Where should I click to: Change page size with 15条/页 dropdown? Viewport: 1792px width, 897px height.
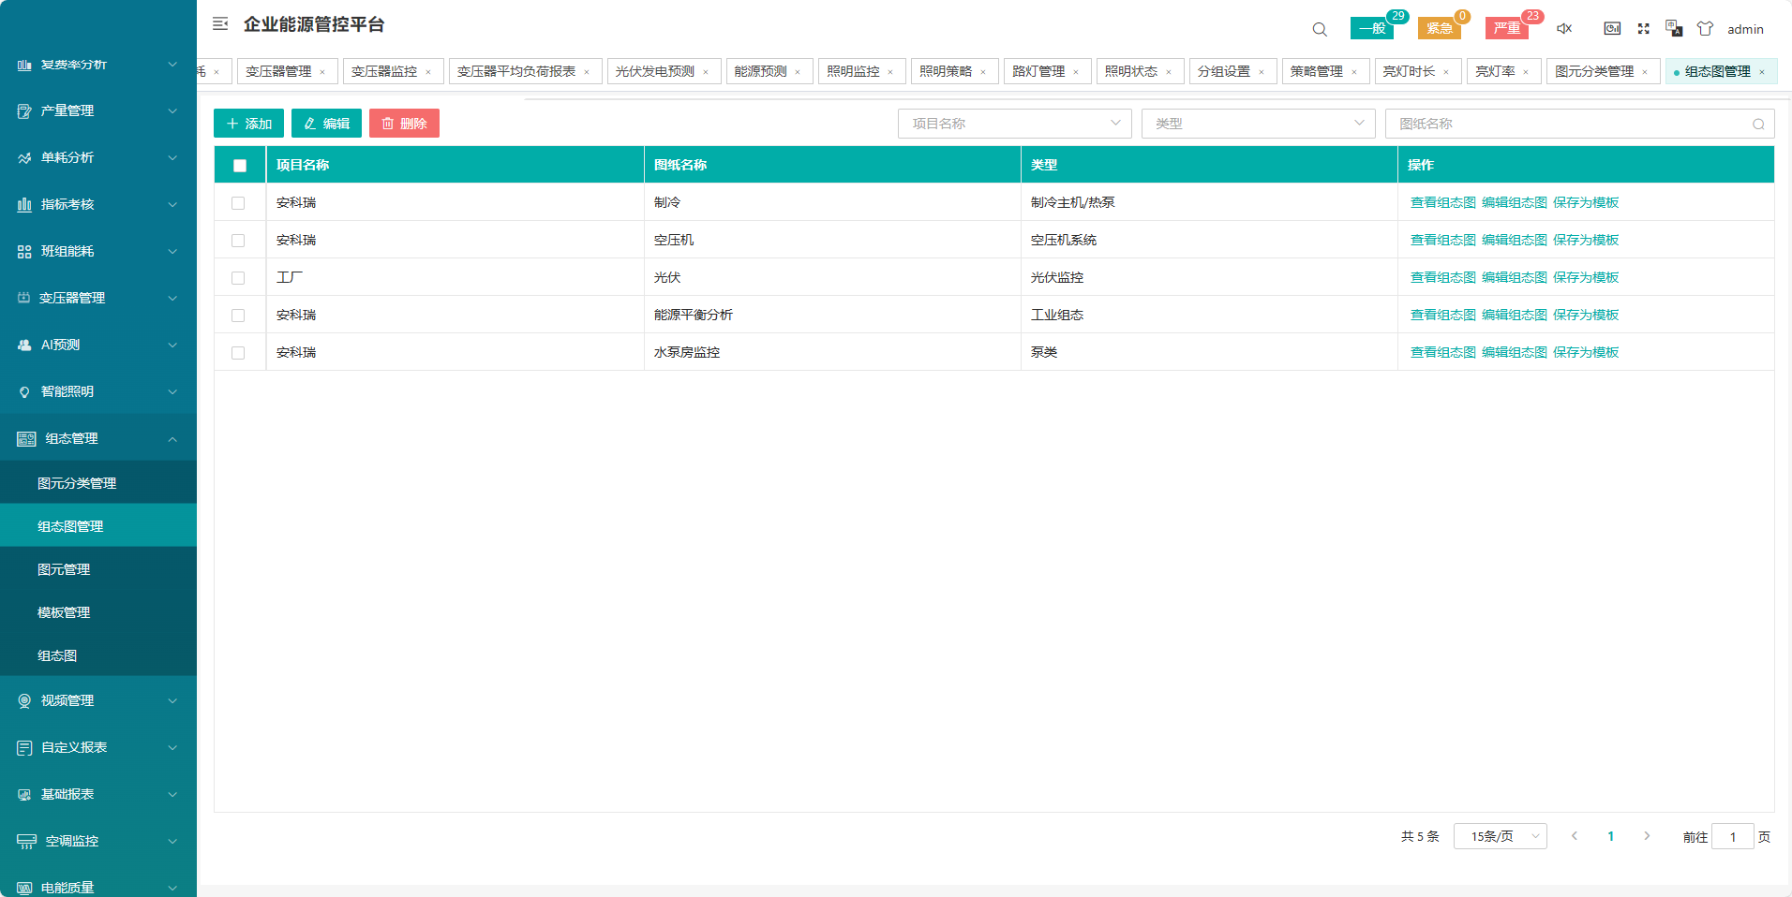click(1500, 836)
